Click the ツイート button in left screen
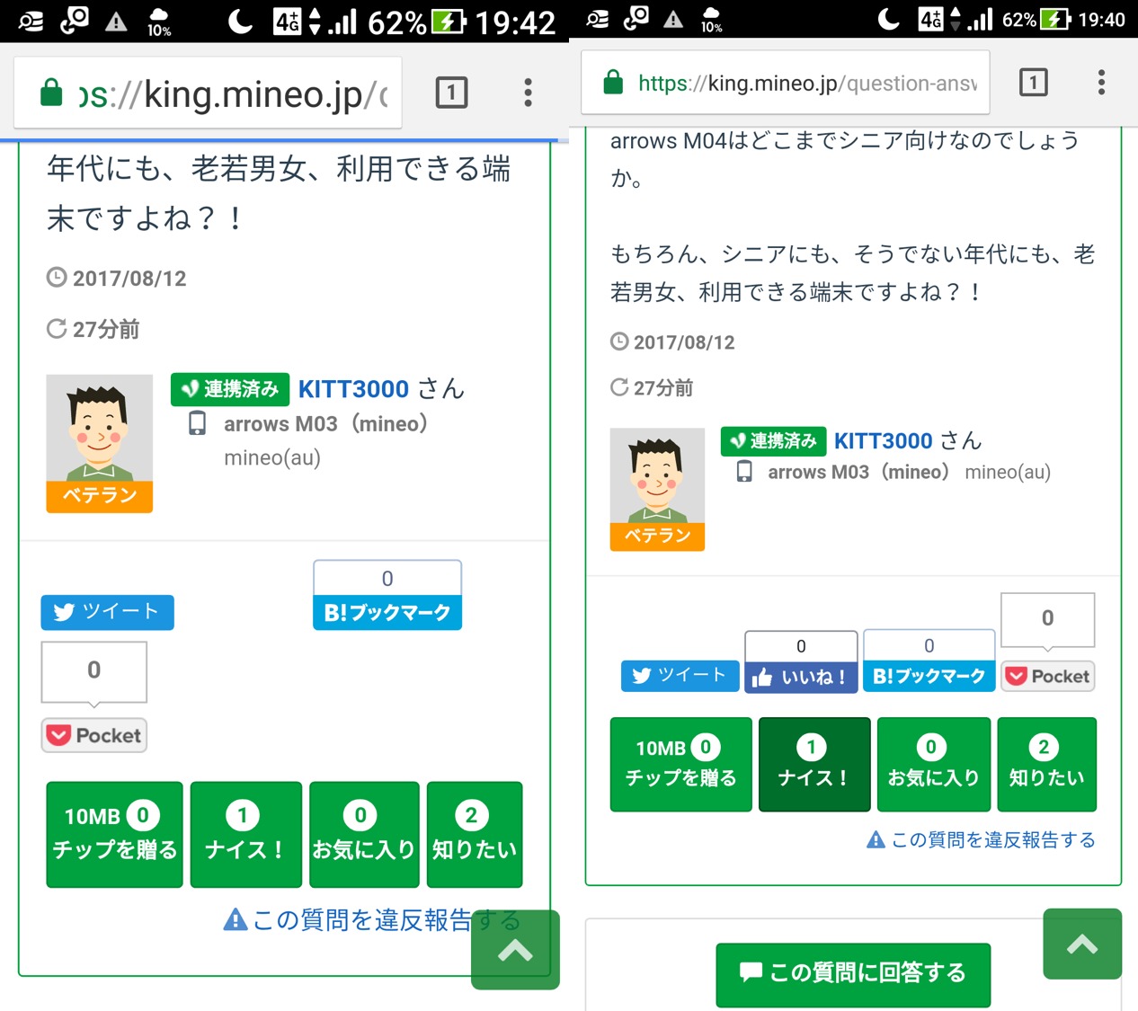Image resolution: width=1138 pixels, height=1011 pixels. point(107,612)
